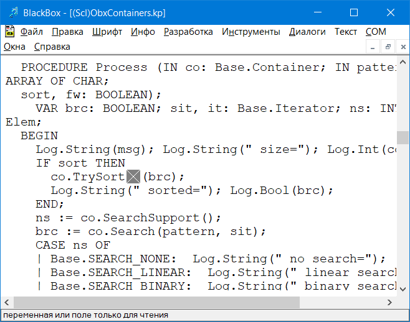Close the ObxContainers document
This screenshot has height=322, width=410.
(401, 47)
